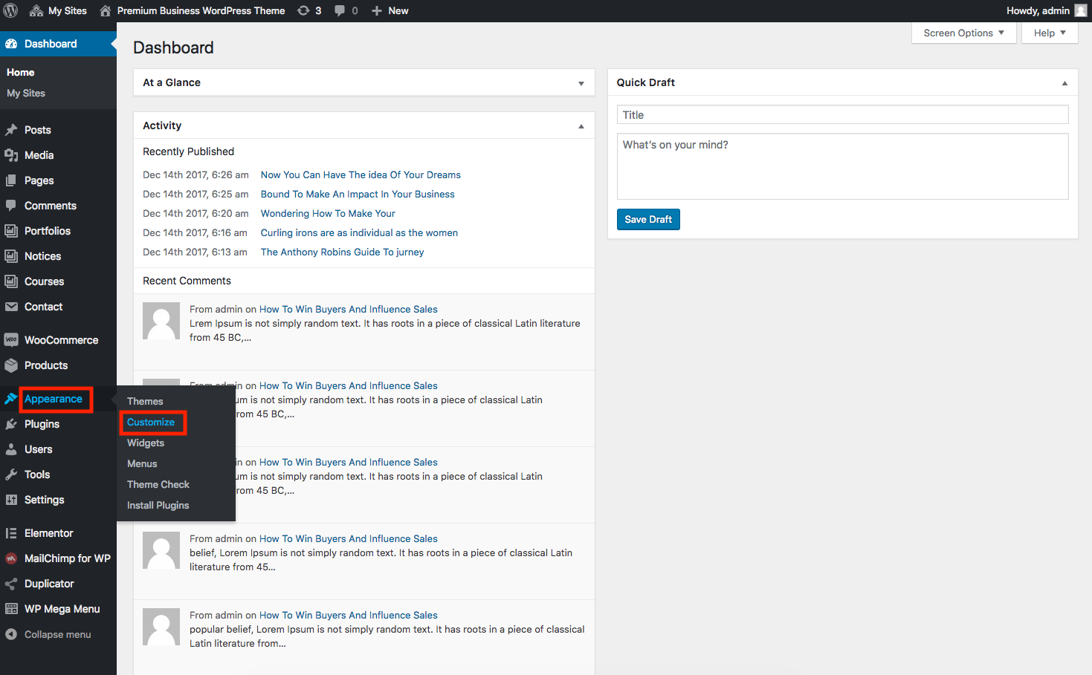Click the 'What's on your mind?' text area
1092x675 pixels.
pos(842,166)
